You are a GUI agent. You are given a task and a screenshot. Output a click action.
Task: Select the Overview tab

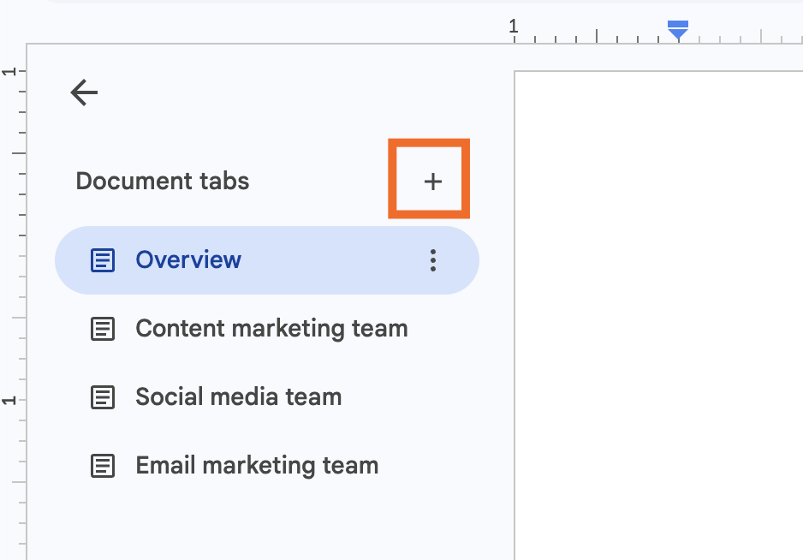point(267,260)
